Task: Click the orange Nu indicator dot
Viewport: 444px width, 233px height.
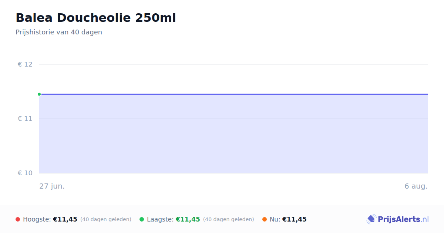Action: (265, 219)
